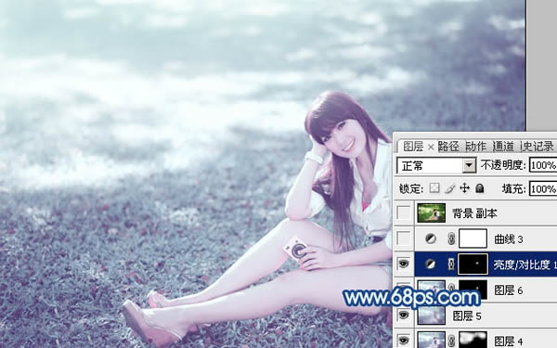Click the lock all padlock icon

tap(480, 188)
